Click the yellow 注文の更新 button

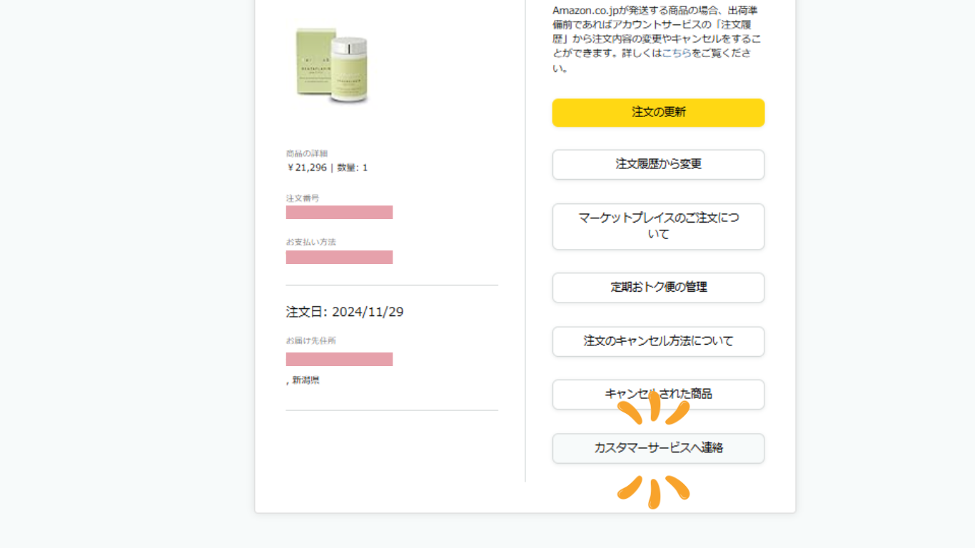click(x=658, y=113)
